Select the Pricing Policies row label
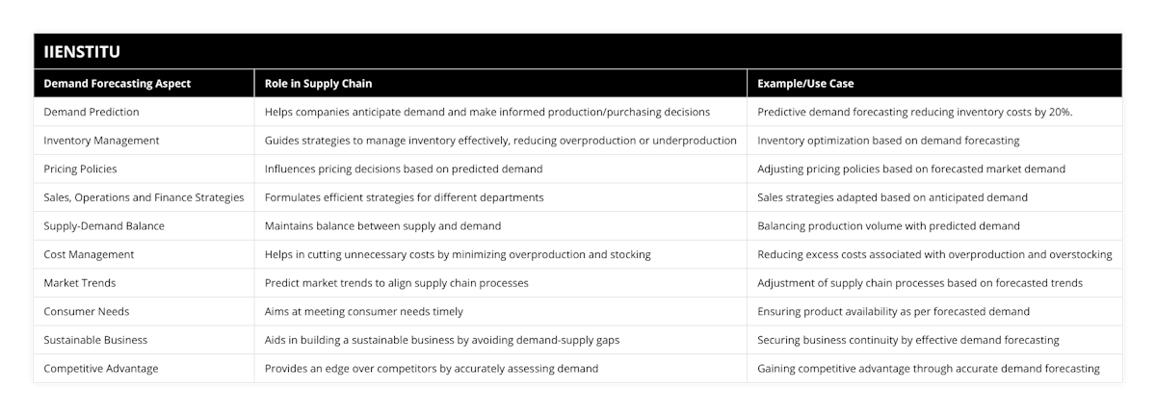 pos(81,169)
